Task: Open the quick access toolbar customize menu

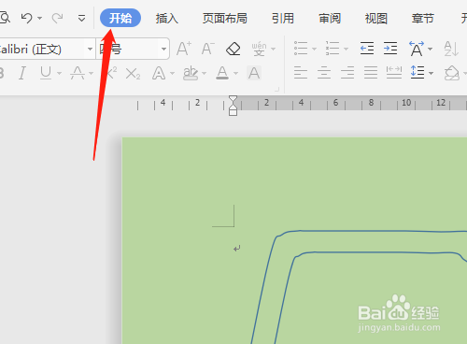Action: tap(81, 19)
